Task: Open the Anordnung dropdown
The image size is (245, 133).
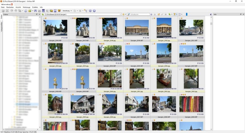Action: 67,11
